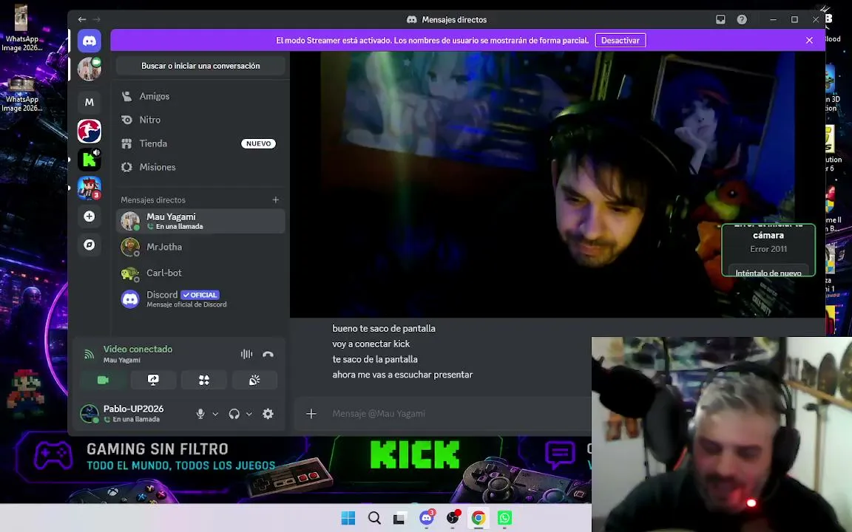Open the red soccer player server
The width and height of the screenshot is (852, 532).
click(89, 131)
